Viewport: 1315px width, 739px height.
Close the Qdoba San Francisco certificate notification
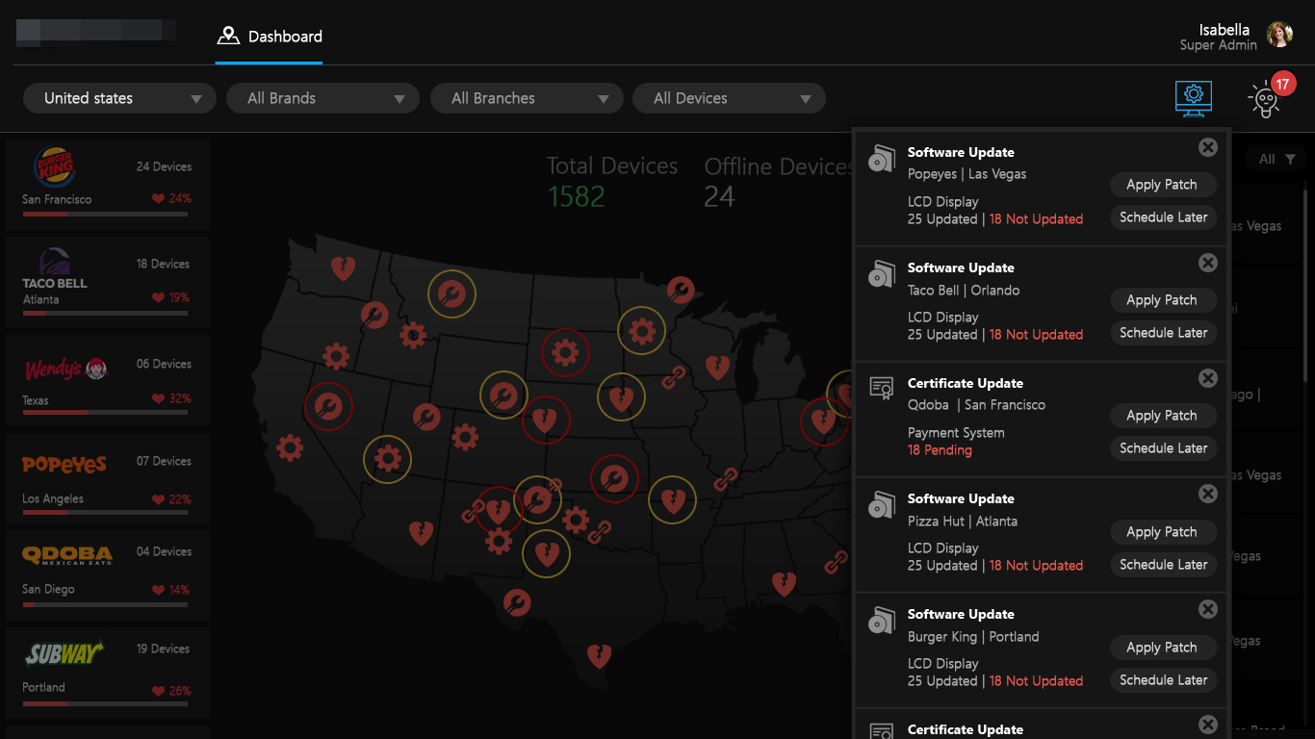pyautogui.click(x=1207, y=378)
